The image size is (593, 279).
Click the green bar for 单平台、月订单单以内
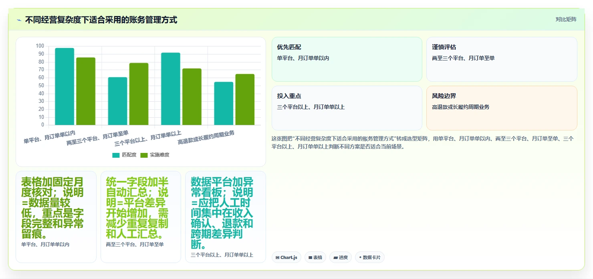point(86,91)
